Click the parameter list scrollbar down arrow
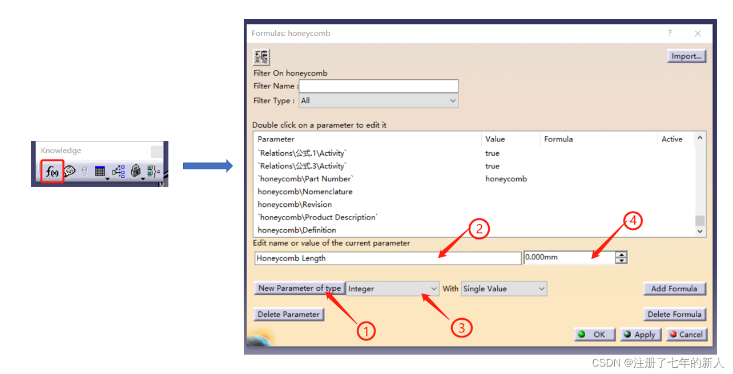 [x=700, y=231]
